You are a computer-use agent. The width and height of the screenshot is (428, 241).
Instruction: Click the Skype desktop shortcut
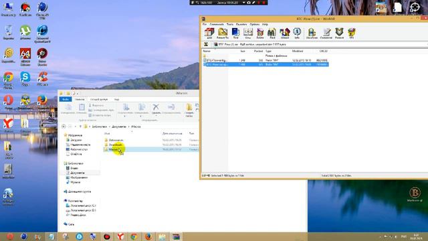pos(25,79)
